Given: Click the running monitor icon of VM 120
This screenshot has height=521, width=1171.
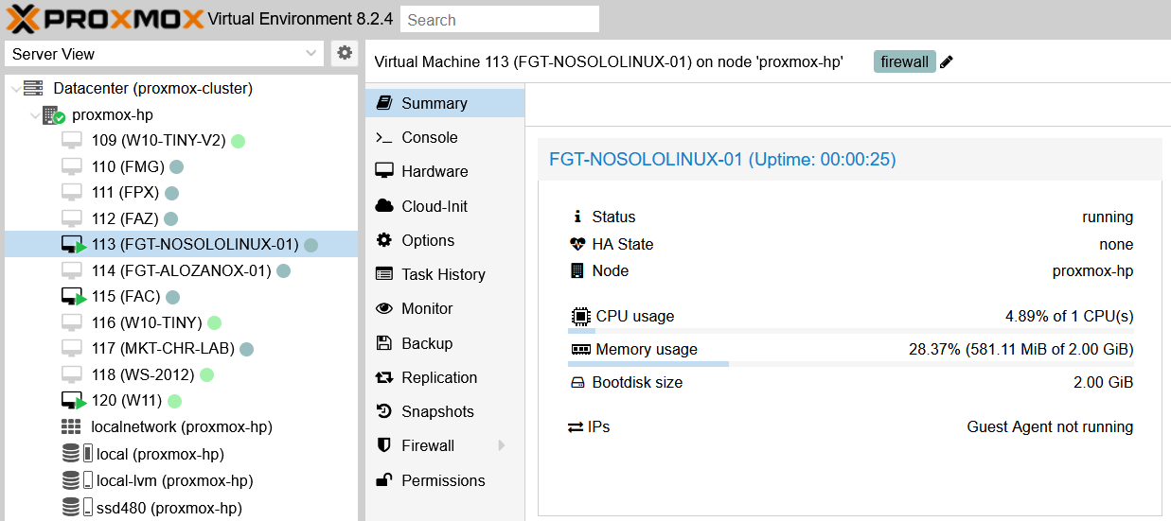Looking at the screenshot, I should coord(73,401).
